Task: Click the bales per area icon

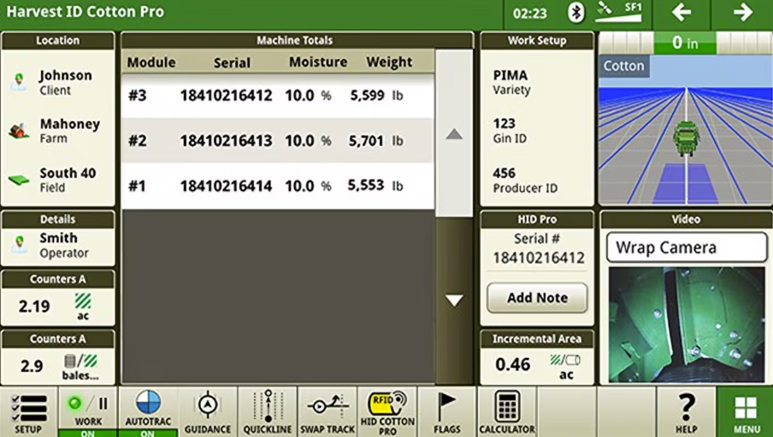Action: pyautogui.click(x=80, y=361)
